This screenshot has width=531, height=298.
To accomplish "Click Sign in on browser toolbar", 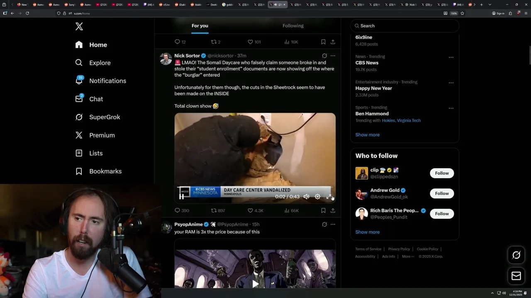I will point(498,13).
